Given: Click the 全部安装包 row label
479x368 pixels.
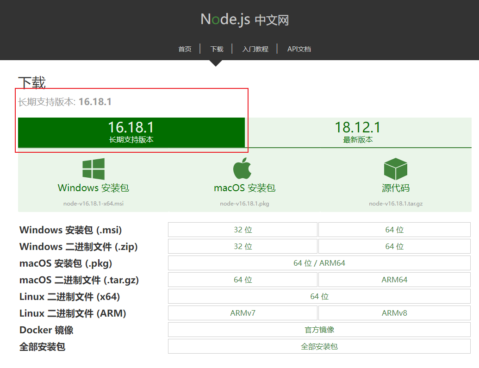Looking at the screenshot, I should (42, 347).
